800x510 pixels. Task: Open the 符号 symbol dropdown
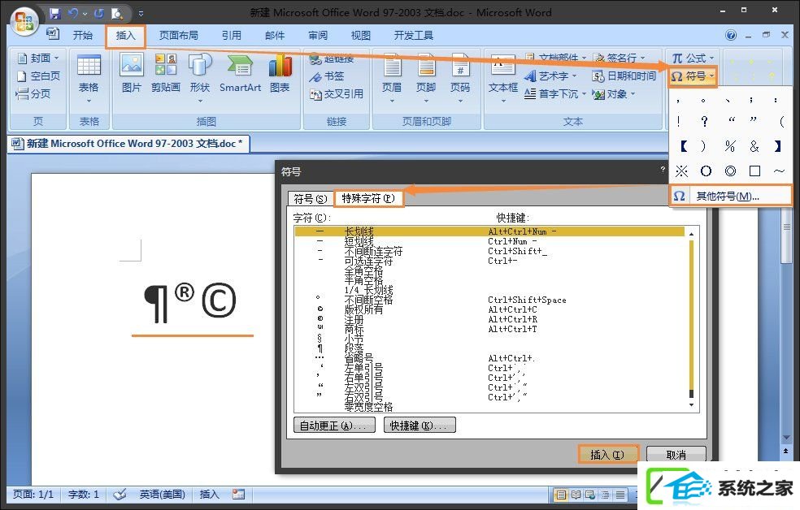[693, 76]
